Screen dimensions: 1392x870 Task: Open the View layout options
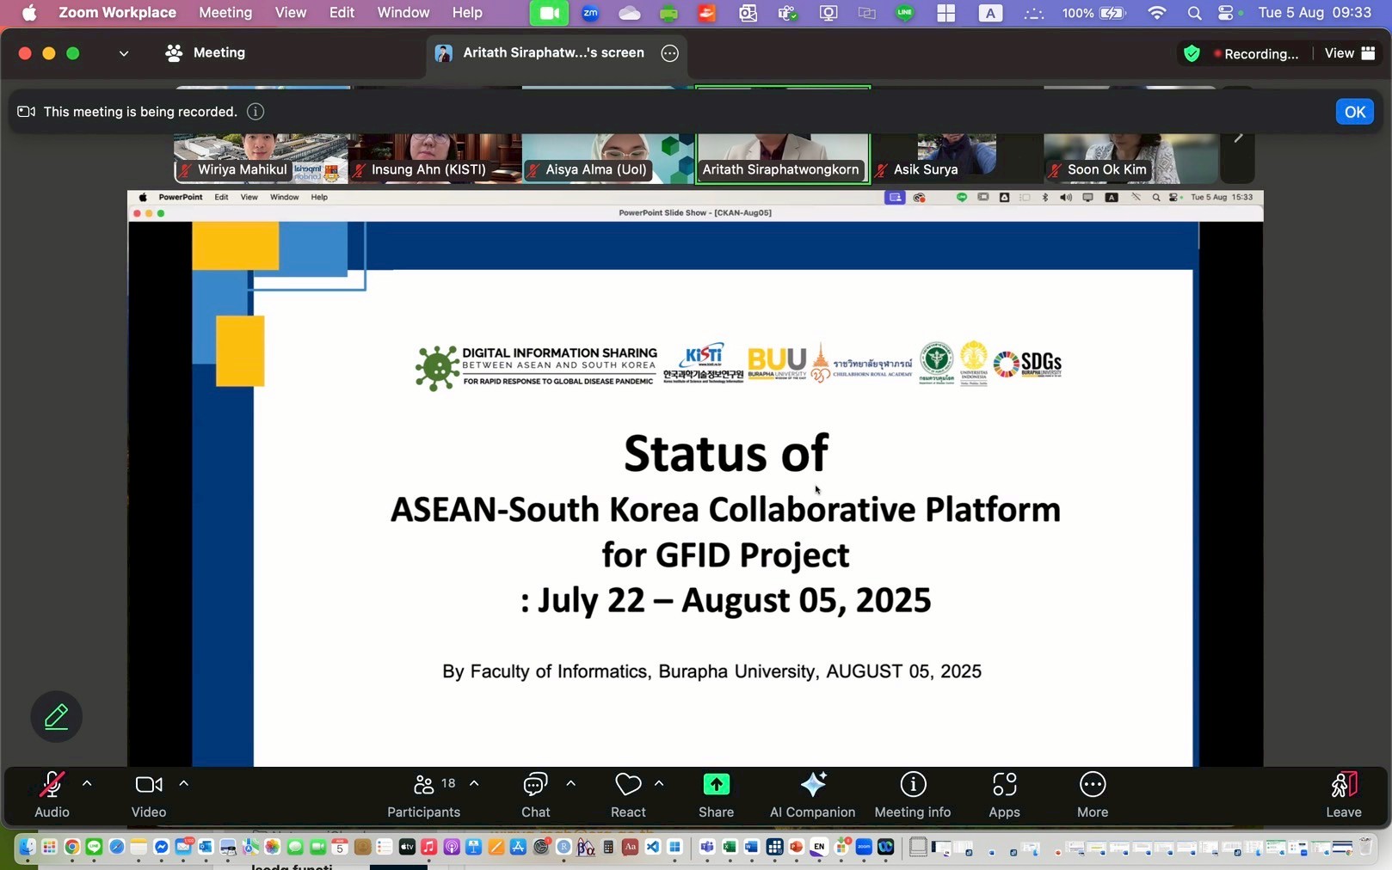pyautogui.click(x=1349, y=53)
